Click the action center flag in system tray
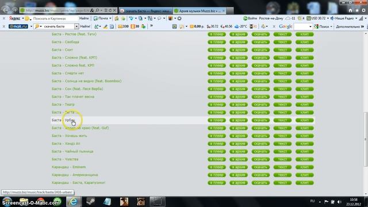 coord(326,202)
